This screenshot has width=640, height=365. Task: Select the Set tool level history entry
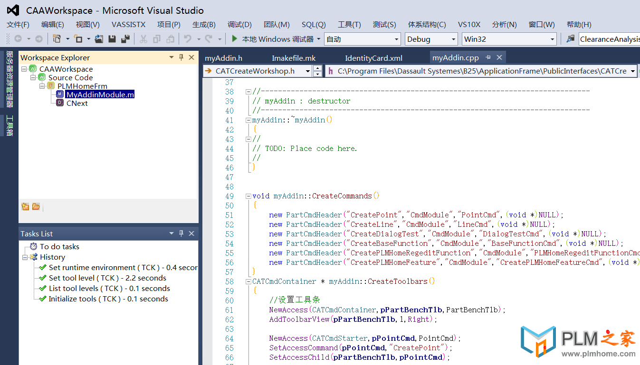[x=107, y=278]
